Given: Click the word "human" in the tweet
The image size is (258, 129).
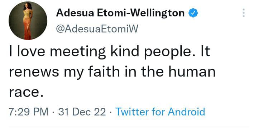Looking at the screenshot, I should [192, 71].
